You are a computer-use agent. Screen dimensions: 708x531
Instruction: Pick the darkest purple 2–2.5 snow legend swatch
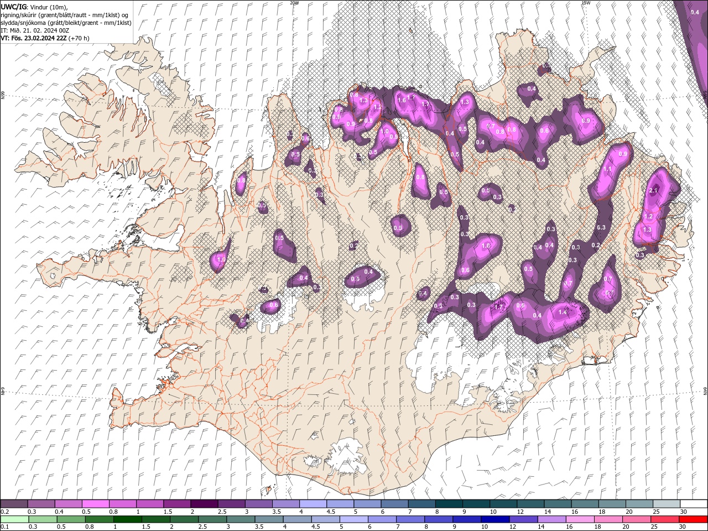click(204, 504)
